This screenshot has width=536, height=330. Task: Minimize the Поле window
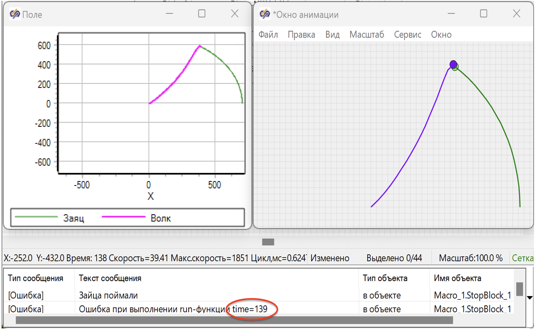(x=170, y=14)
